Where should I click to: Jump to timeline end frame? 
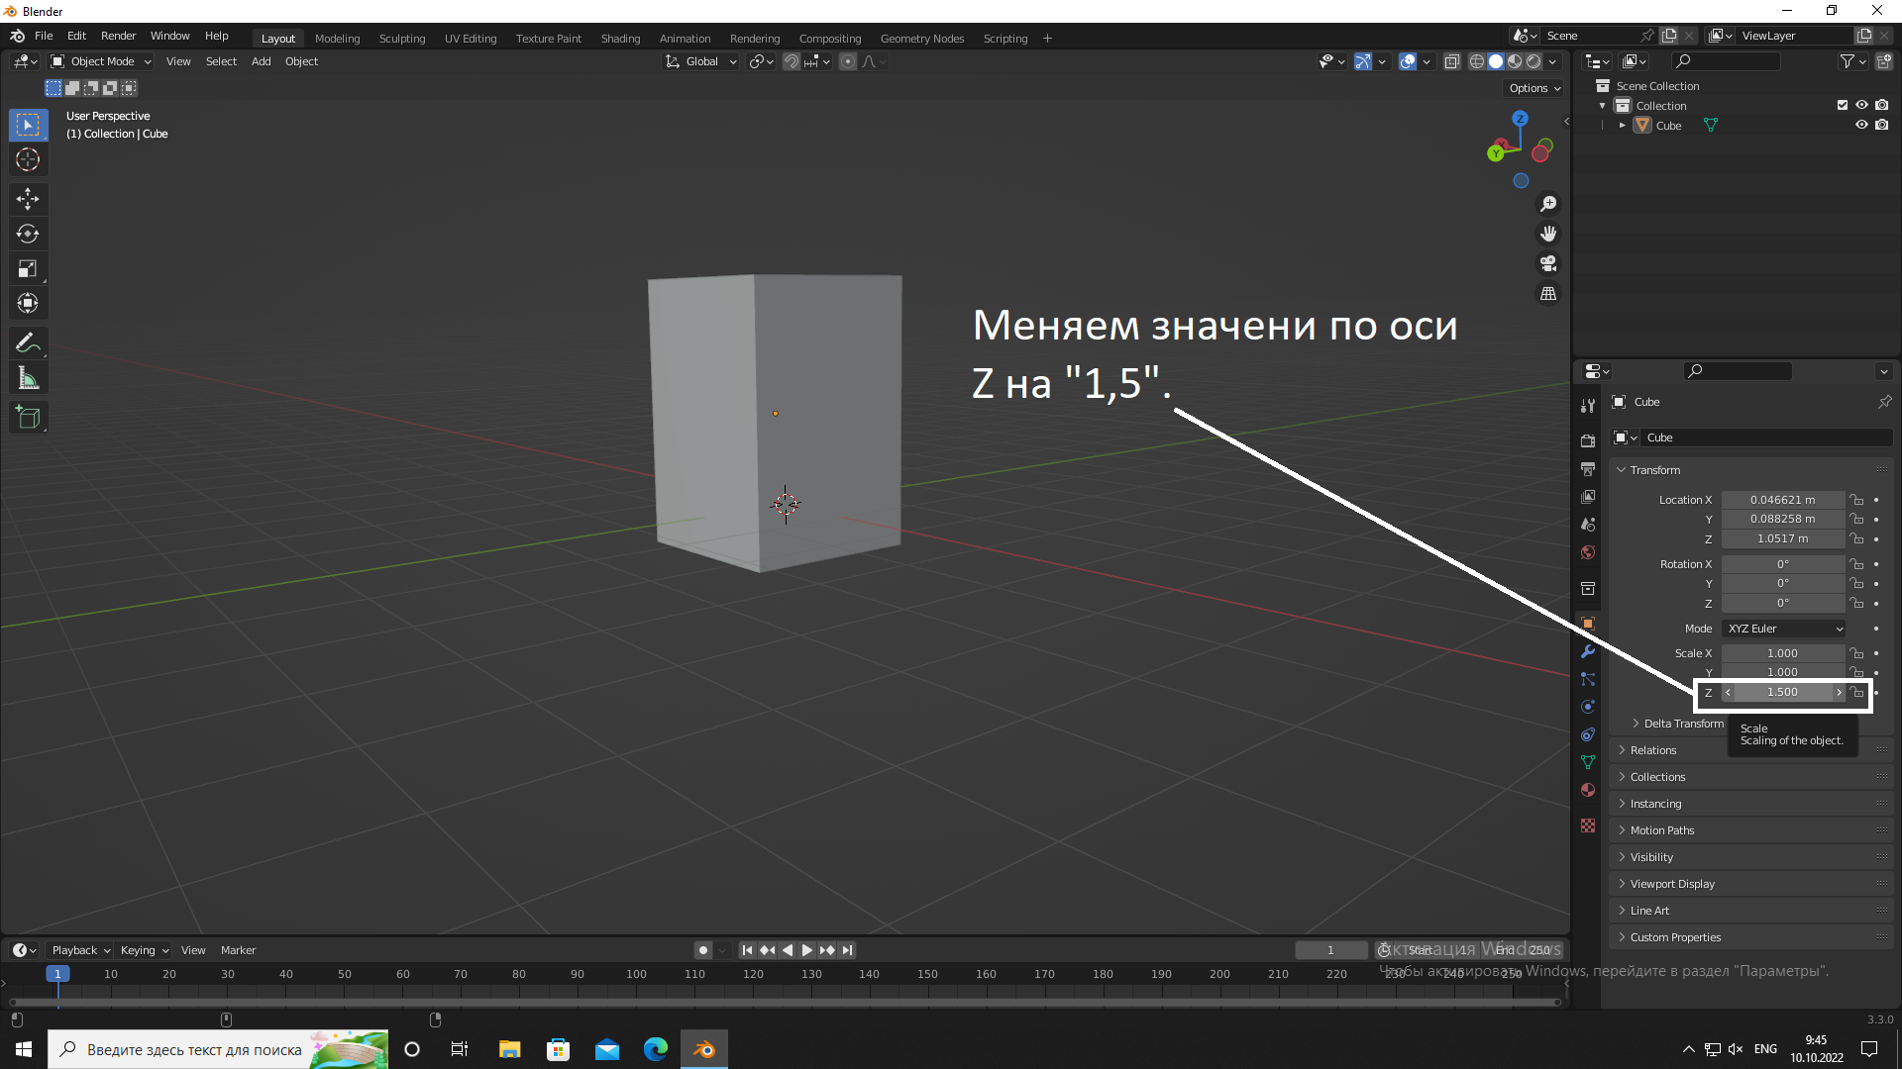(847, 950)
